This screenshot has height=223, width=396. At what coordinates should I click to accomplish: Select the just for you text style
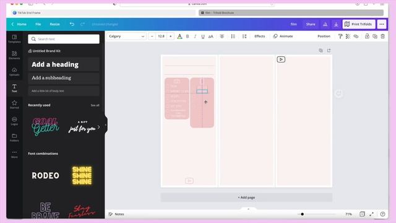82,127
